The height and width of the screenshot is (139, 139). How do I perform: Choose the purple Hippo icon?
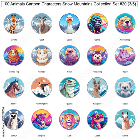click(125, 56)
